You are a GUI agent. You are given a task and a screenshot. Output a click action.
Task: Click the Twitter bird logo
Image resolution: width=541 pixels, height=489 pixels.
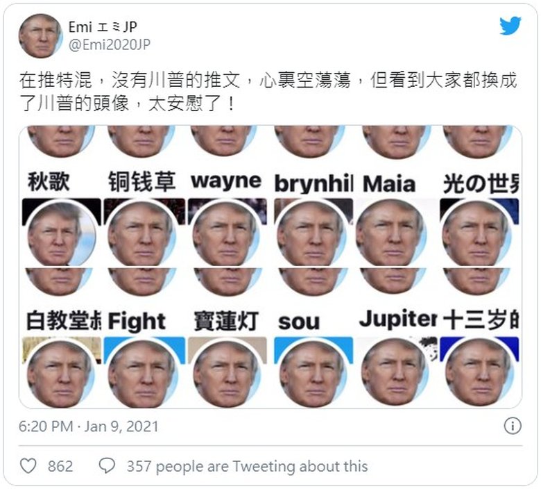pyautogui.click(x=510, y=26)
